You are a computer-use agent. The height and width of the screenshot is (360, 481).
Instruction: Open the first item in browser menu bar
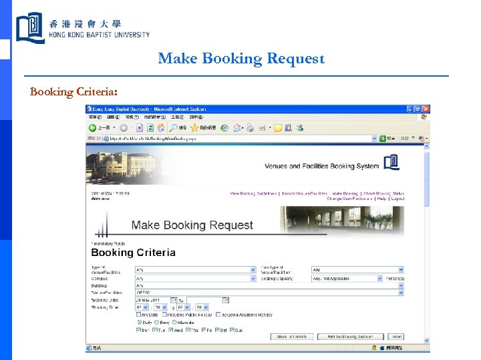tap(95, 117)
